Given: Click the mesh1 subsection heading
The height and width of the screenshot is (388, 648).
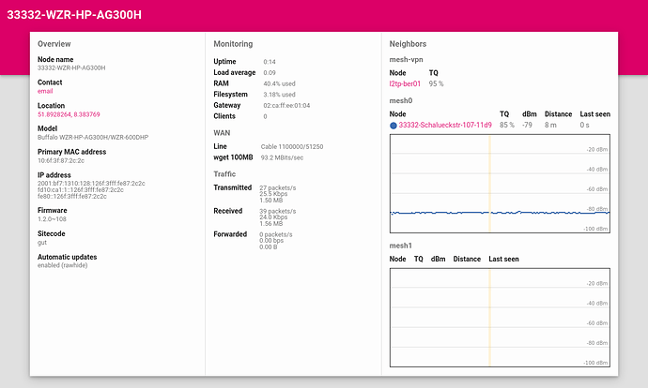Looking at the screenshot, I should [x=401, y=246].
